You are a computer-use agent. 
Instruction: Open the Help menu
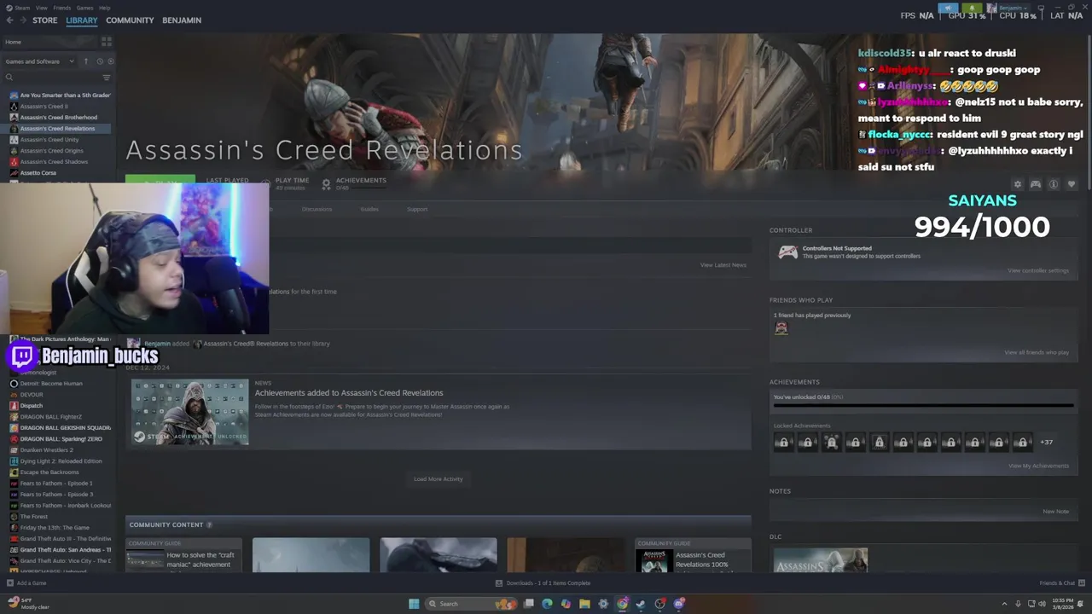(x=104, y=8)
